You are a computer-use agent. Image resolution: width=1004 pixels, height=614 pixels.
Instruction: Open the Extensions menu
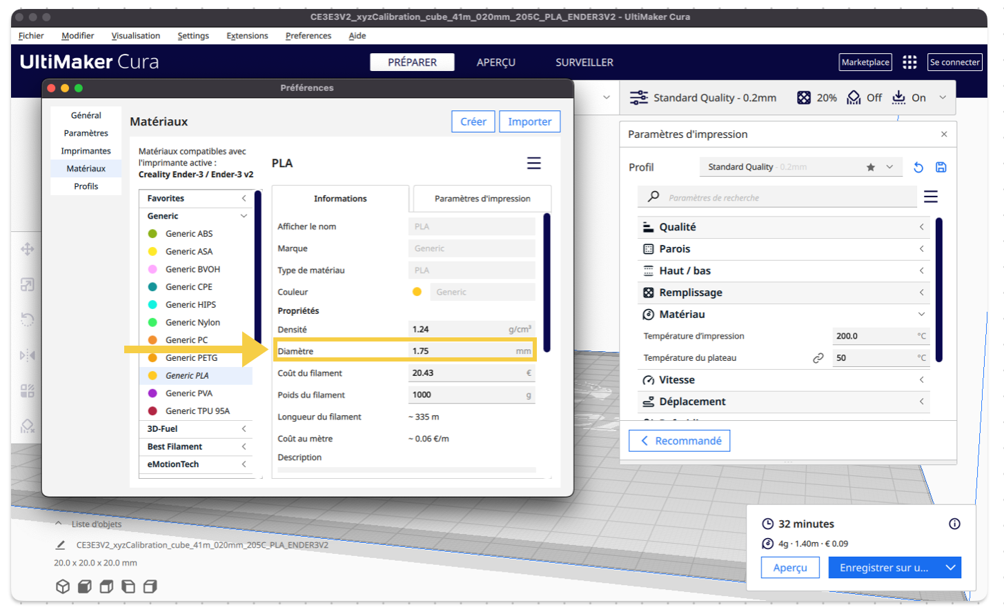click(x=247, y=36)
